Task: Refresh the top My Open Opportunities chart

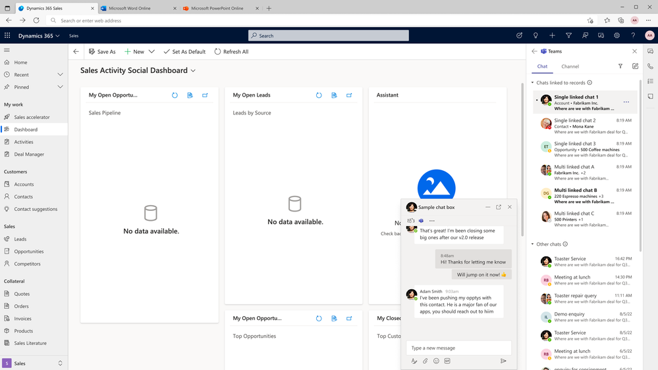Action: pyautogui.click(x=175, y=95)
